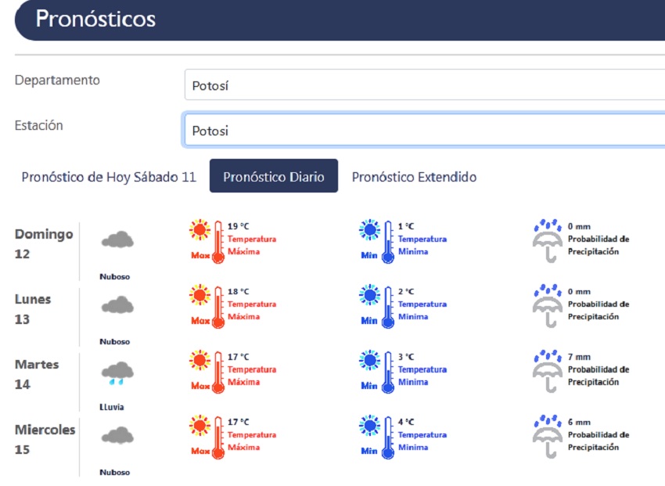The width and height of the screenshot is (665, 486).
Task: Click Miercoles max temperature sun thermometer icon
Action: [207, 437]
